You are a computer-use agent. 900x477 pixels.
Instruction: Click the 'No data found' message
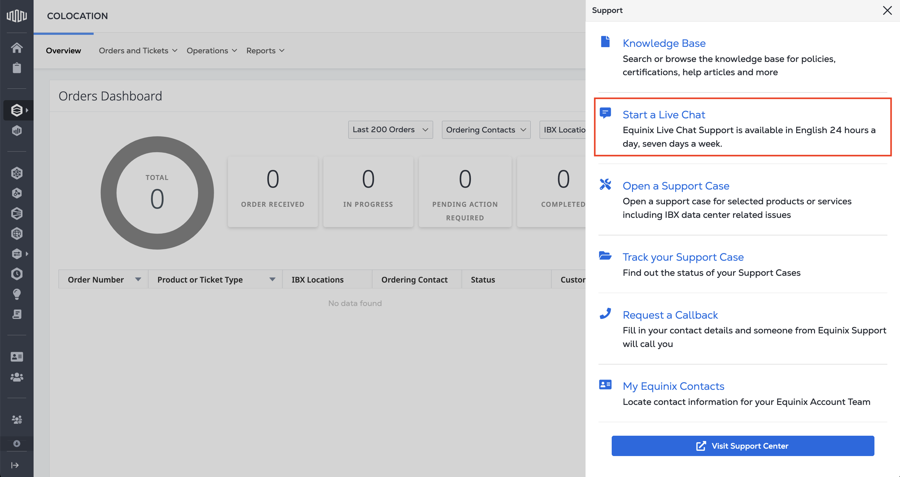tap(355, 303)
